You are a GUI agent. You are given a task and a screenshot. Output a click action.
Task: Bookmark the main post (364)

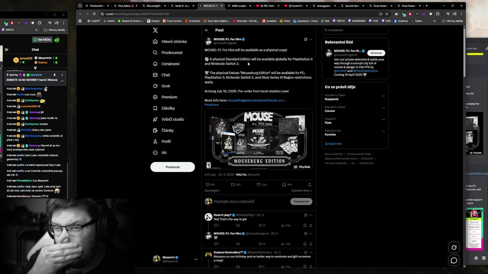[x=284, y=185]
